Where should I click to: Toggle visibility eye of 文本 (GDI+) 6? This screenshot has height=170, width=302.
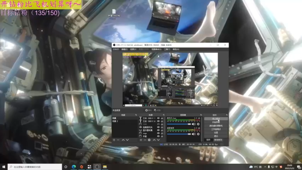[x=158, y=121]
